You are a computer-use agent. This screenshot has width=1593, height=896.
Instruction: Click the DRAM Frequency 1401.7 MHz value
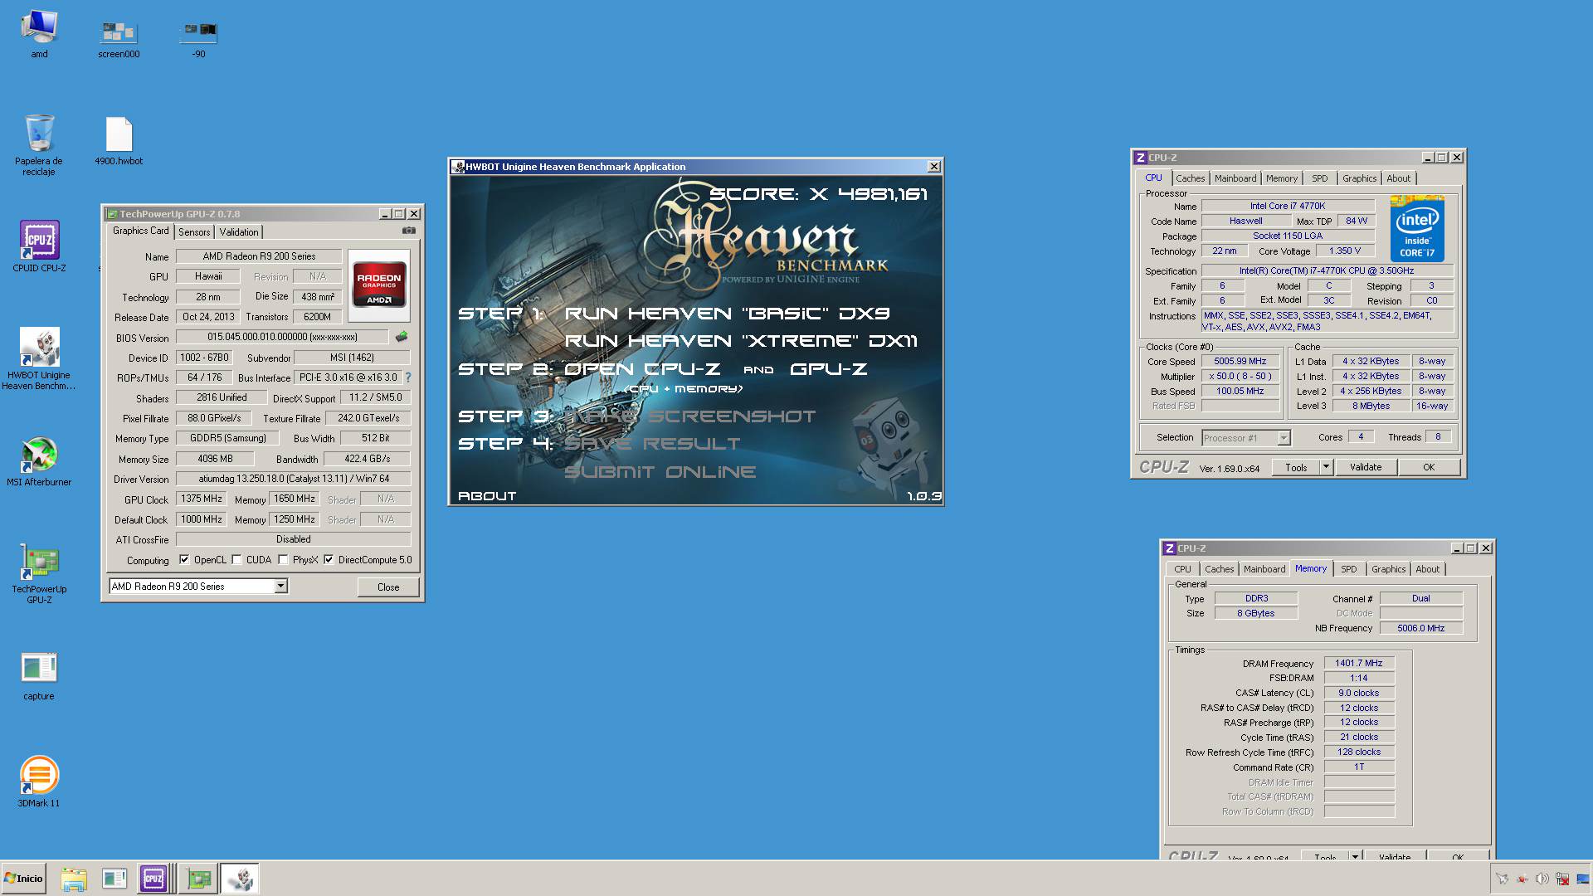(1359, 664)
